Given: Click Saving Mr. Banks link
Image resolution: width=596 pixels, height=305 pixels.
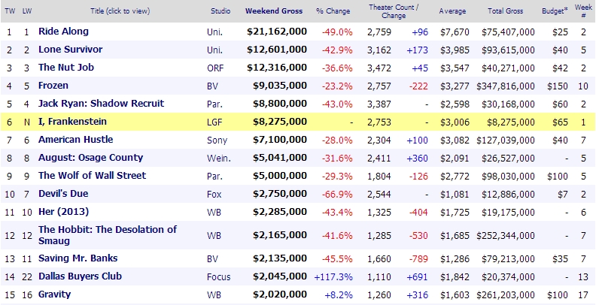Looking at the screenshot, I should 76,258.
